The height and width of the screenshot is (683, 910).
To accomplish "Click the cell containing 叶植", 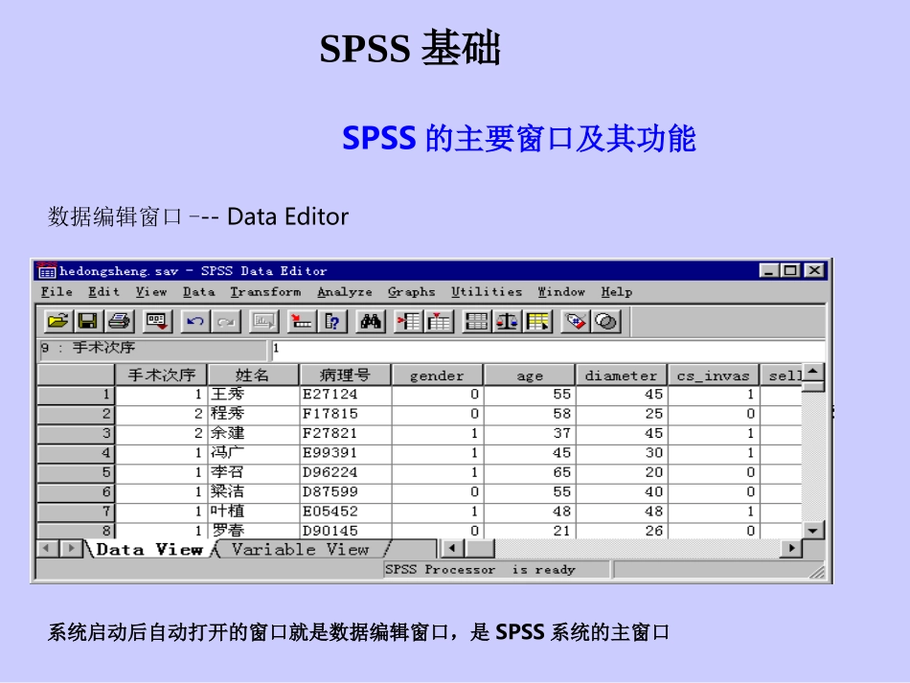I will point(253,512).
